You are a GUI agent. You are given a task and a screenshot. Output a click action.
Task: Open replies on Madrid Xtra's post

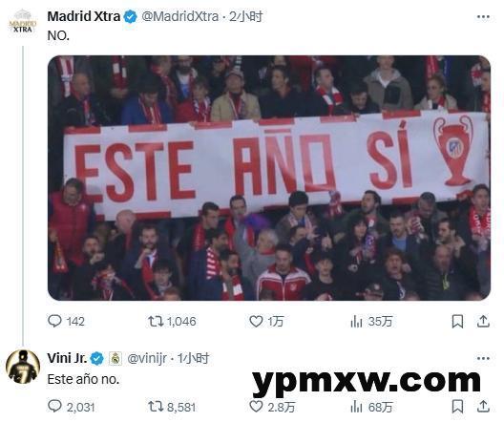click(66, 321)
